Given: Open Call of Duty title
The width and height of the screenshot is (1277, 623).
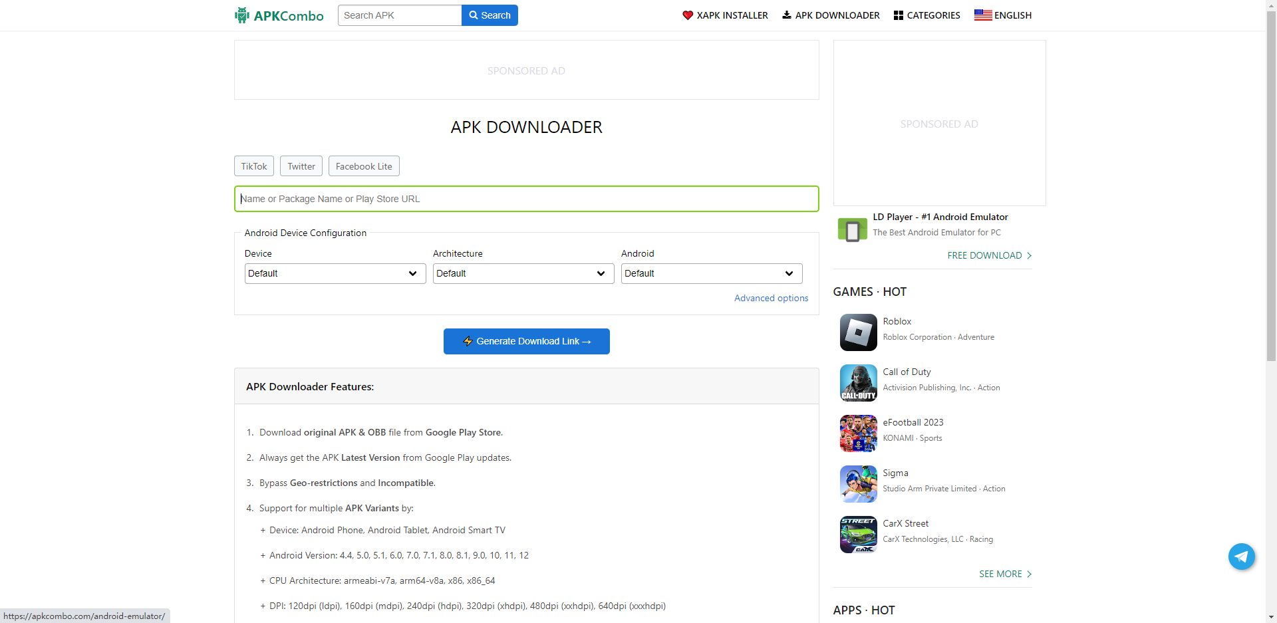Looking at the screenshot, I should pyautogui.click(x=907, y=372).
